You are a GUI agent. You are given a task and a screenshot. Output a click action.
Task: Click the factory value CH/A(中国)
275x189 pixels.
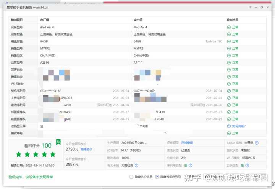[x=48, y=56]
